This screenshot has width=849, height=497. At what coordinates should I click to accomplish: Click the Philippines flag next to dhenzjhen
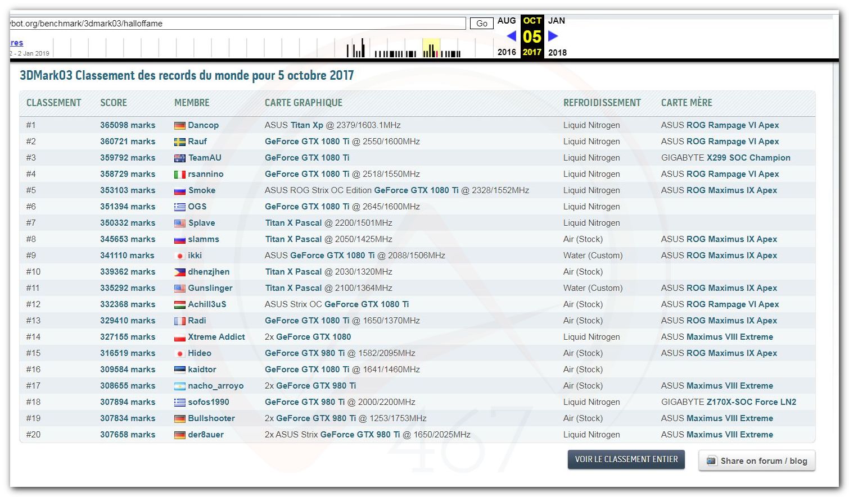pyautogui.click(x=180, y=272)
